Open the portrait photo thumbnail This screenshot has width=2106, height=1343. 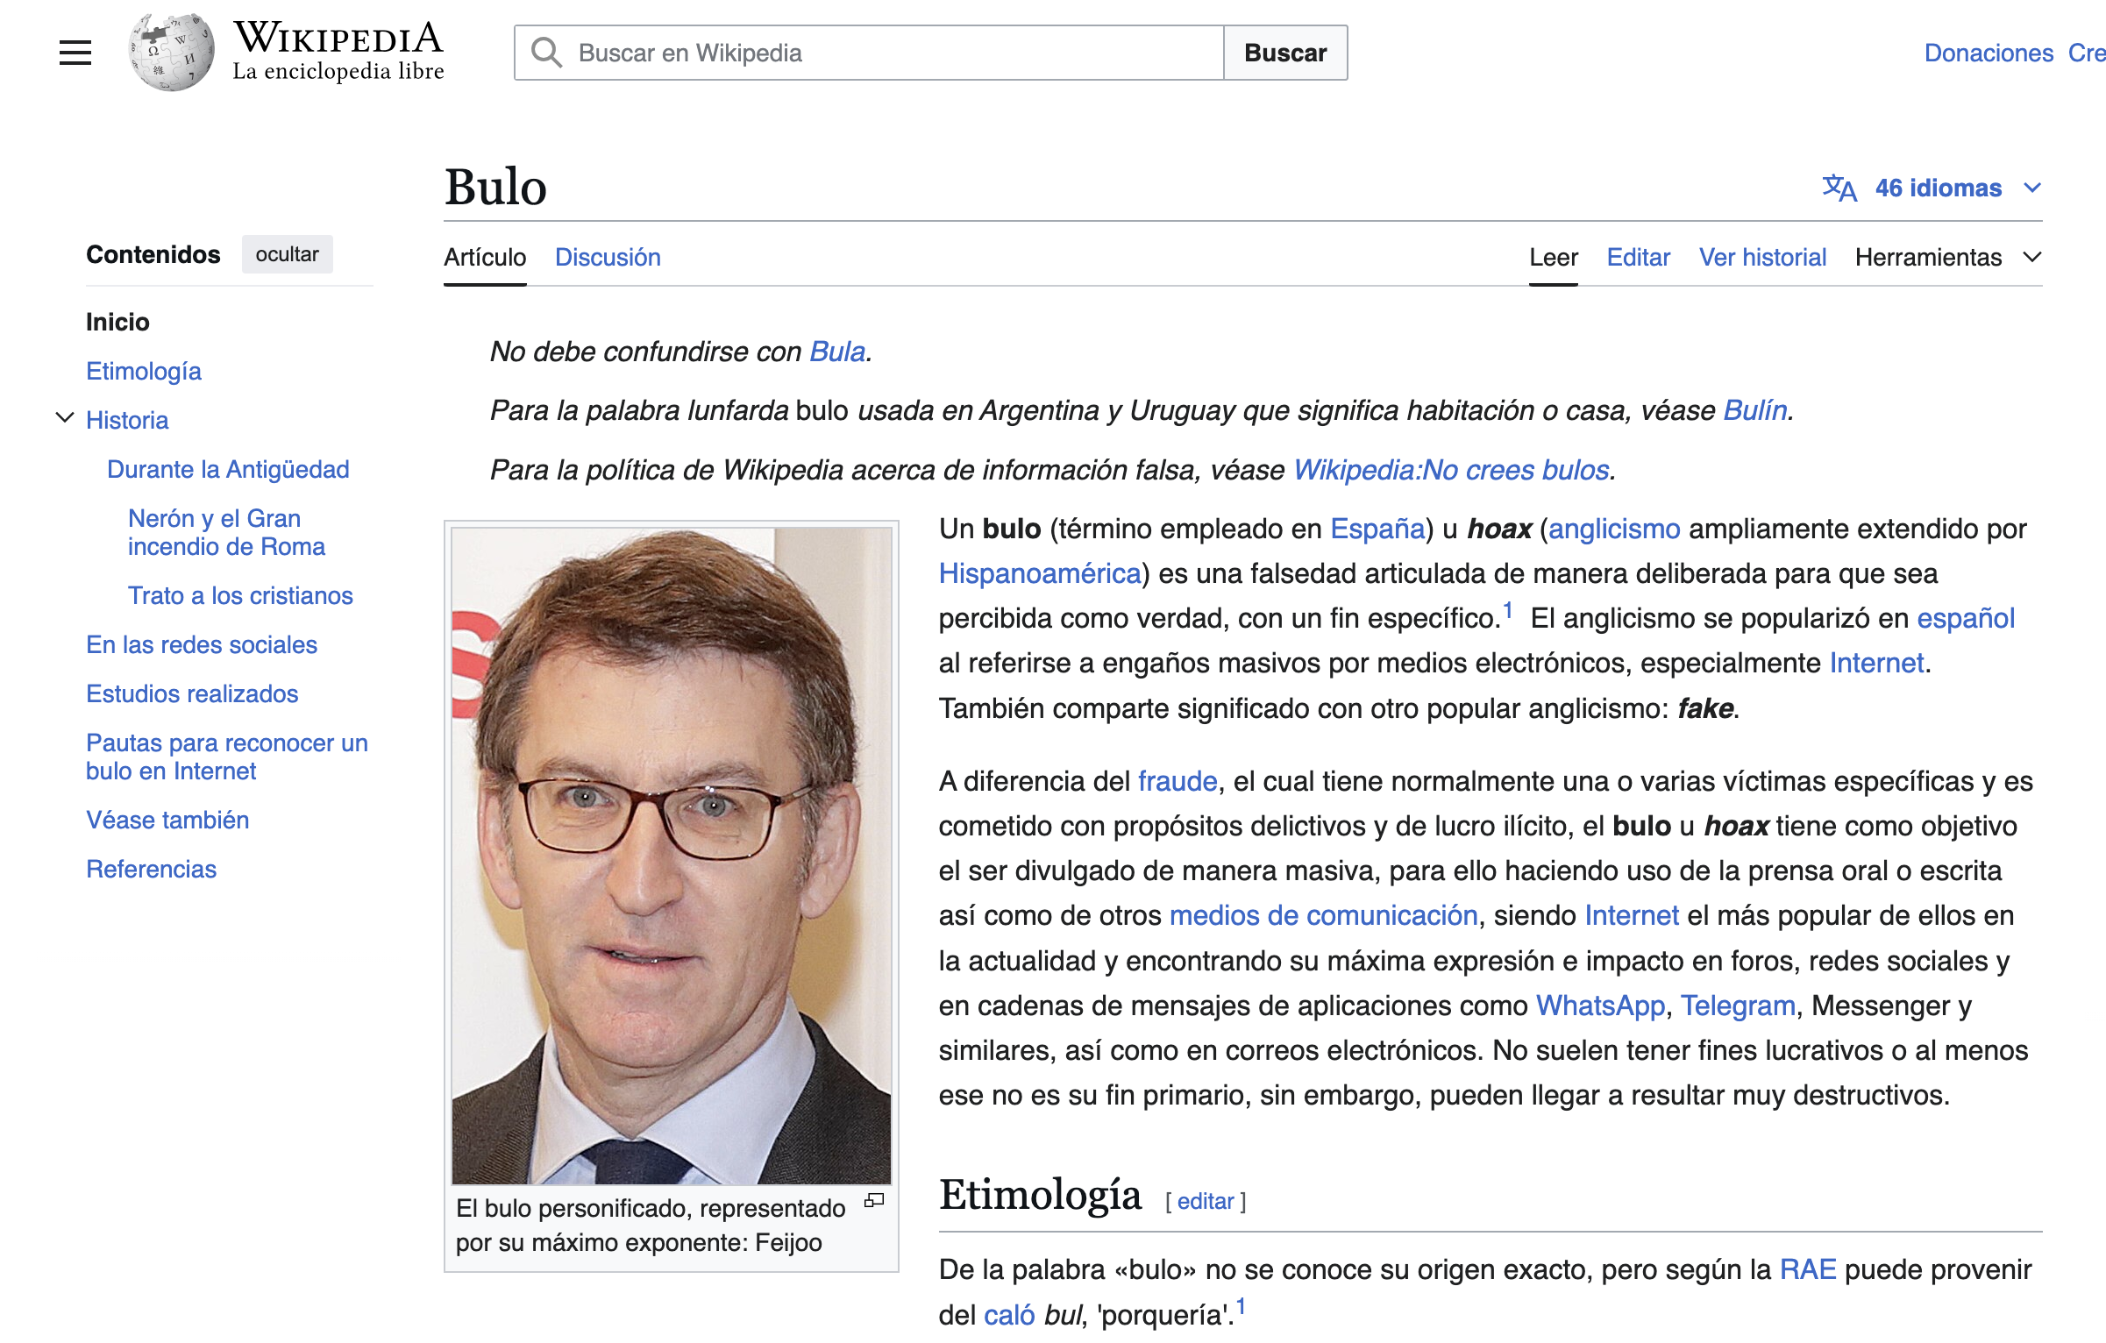tap(671, 855)
